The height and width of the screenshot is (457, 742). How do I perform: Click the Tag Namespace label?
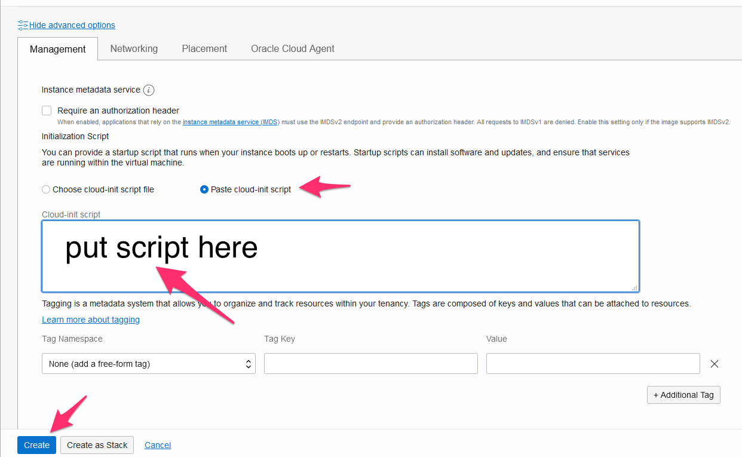pyautogui.click(x=72, y=339)
